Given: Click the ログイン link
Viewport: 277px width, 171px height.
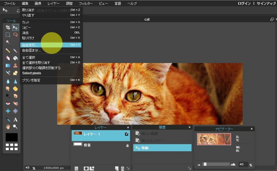Looking at the screenshot, I should [244, 3].
